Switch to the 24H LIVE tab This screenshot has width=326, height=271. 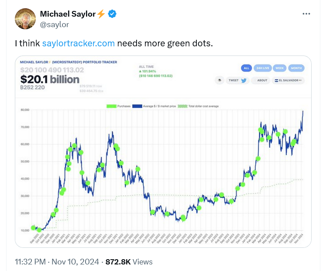pyautogui.click(x=263, y=68)
